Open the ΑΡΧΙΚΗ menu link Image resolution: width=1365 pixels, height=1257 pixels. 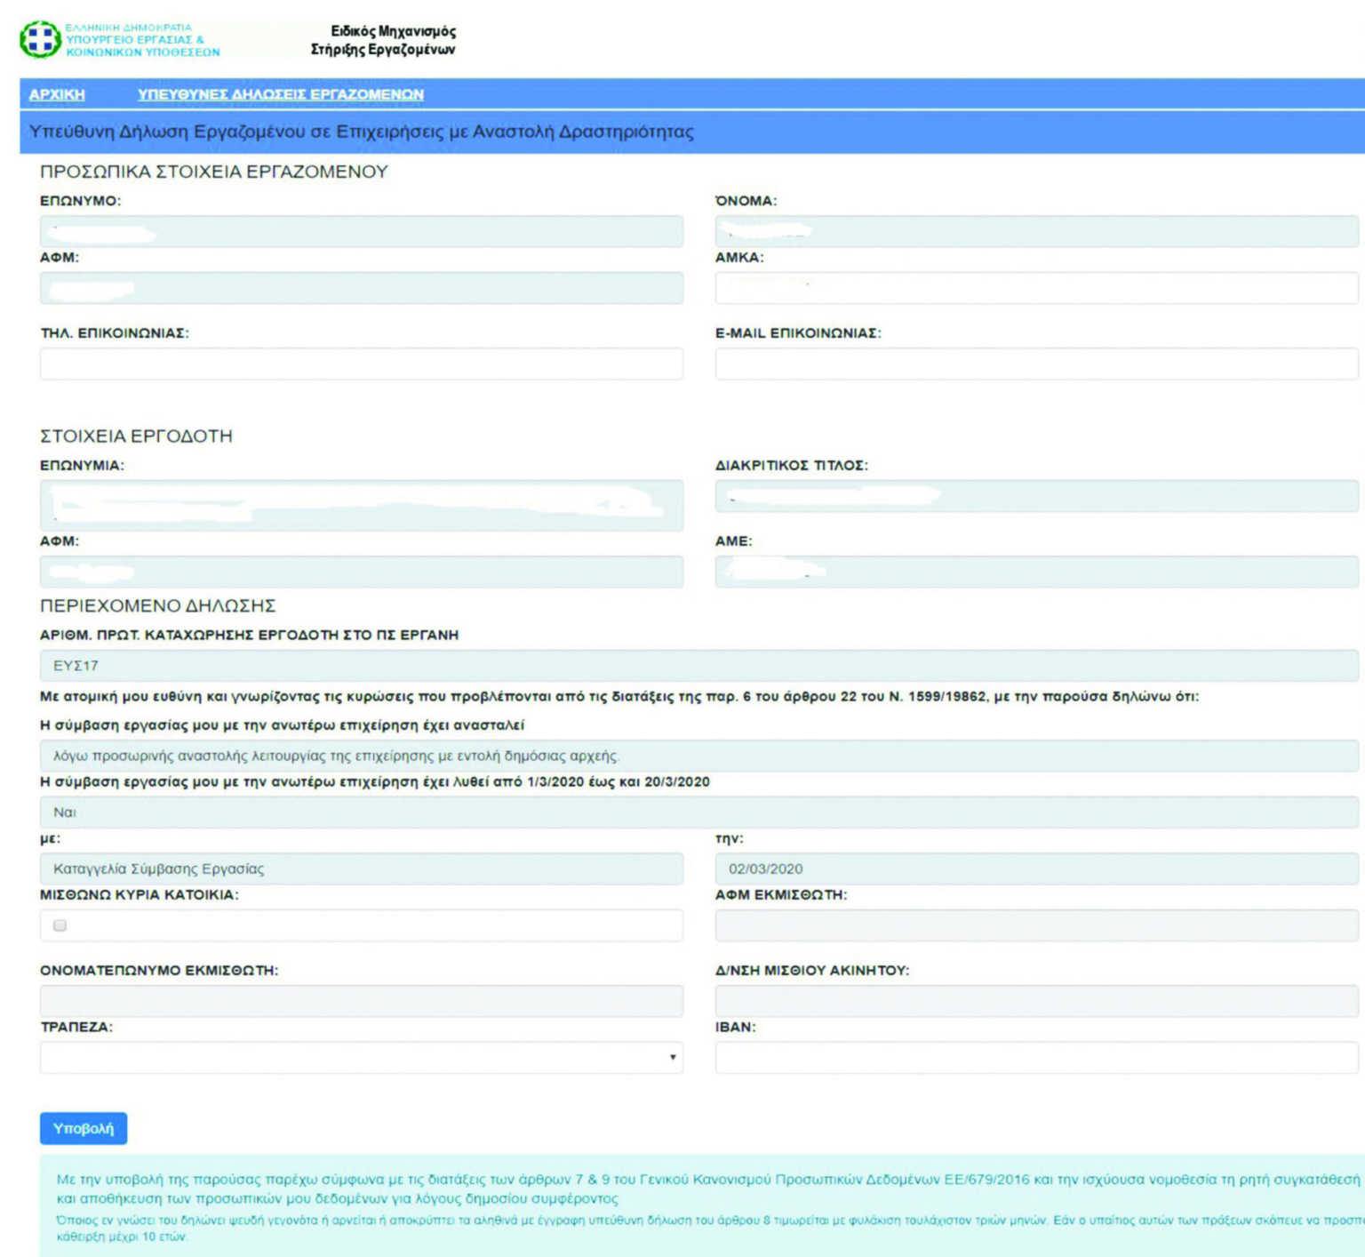pos(57,94)
